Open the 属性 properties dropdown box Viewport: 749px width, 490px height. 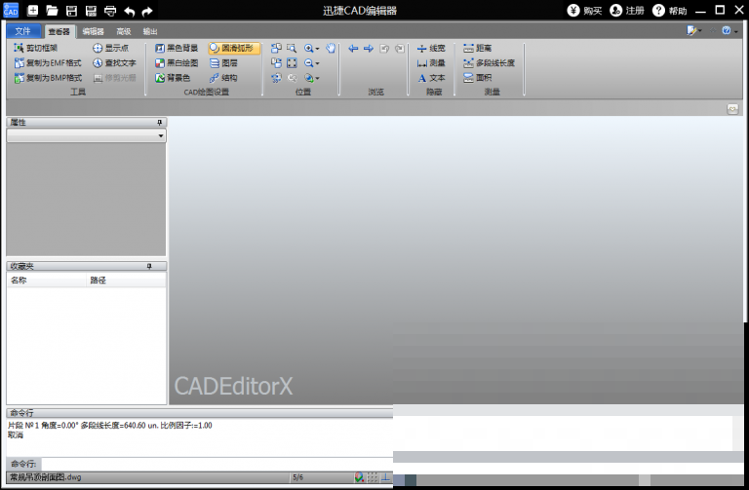click(x=87, y=135)
